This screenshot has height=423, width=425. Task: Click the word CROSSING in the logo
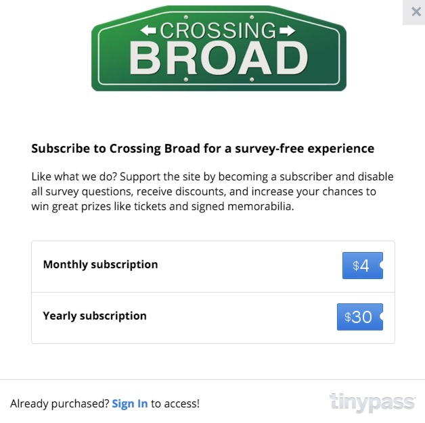[218, 30]
